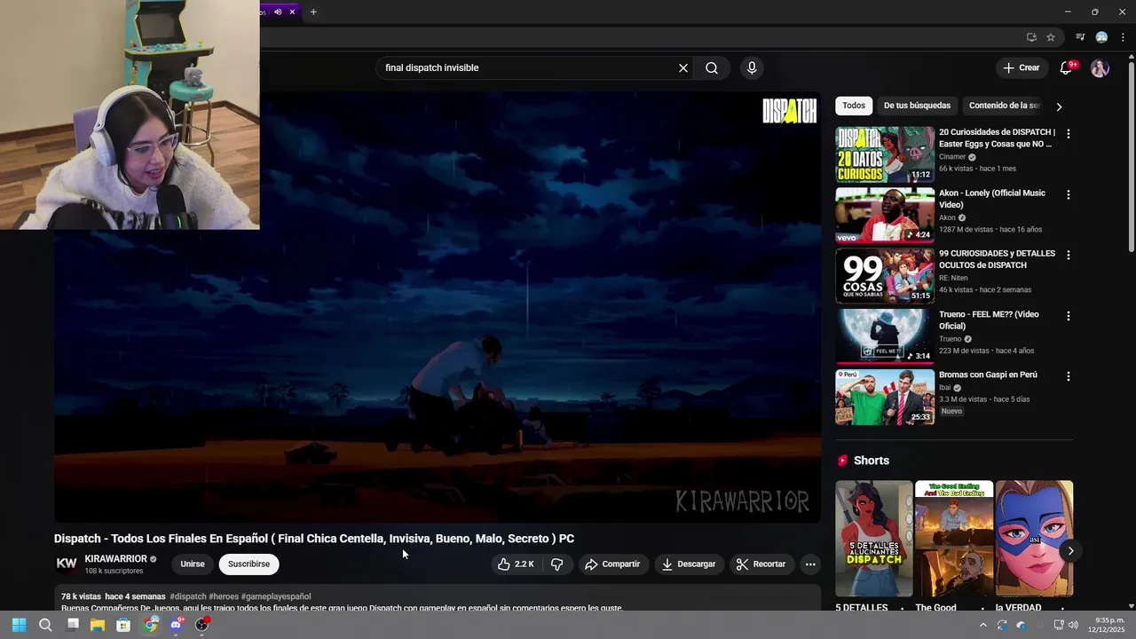
Task: Click the #heroes hashtag
Action: pos(224,596)
